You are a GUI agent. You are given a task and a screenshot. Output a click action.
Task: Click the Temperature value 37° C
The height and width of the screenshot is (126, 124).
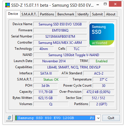[x=104, y=80]
